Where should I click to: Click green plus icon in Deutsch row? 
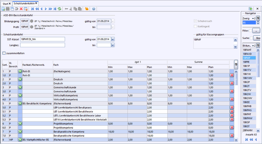[x=20, y=79]
